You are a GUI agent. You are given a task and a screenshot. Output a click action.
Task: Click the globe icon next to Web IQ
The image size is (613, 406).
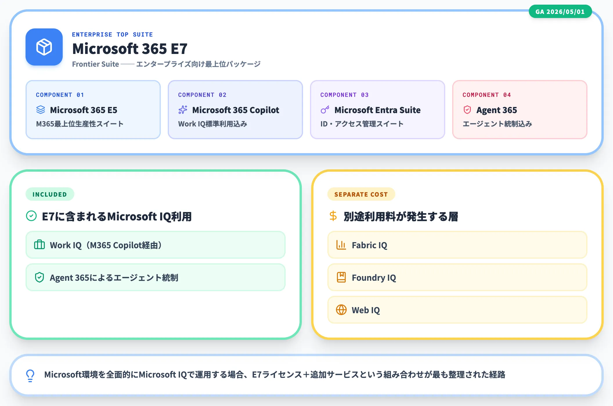pyautogui.click(x=341, y=310)
